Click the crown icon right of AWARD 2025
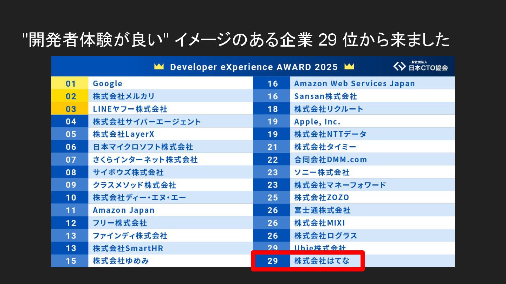This screenshot has height=284, width=506. (x=349, y=67)
